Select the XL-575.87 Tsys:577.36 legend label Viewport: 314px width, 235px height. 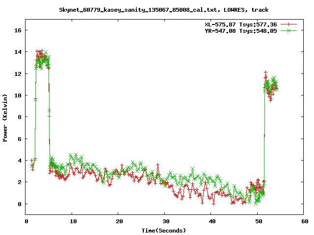click(241, 24)
